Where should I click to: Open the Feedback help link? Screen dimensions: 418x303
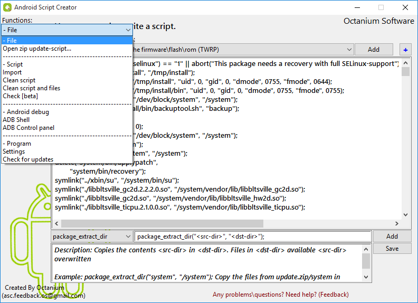[280, 295]
